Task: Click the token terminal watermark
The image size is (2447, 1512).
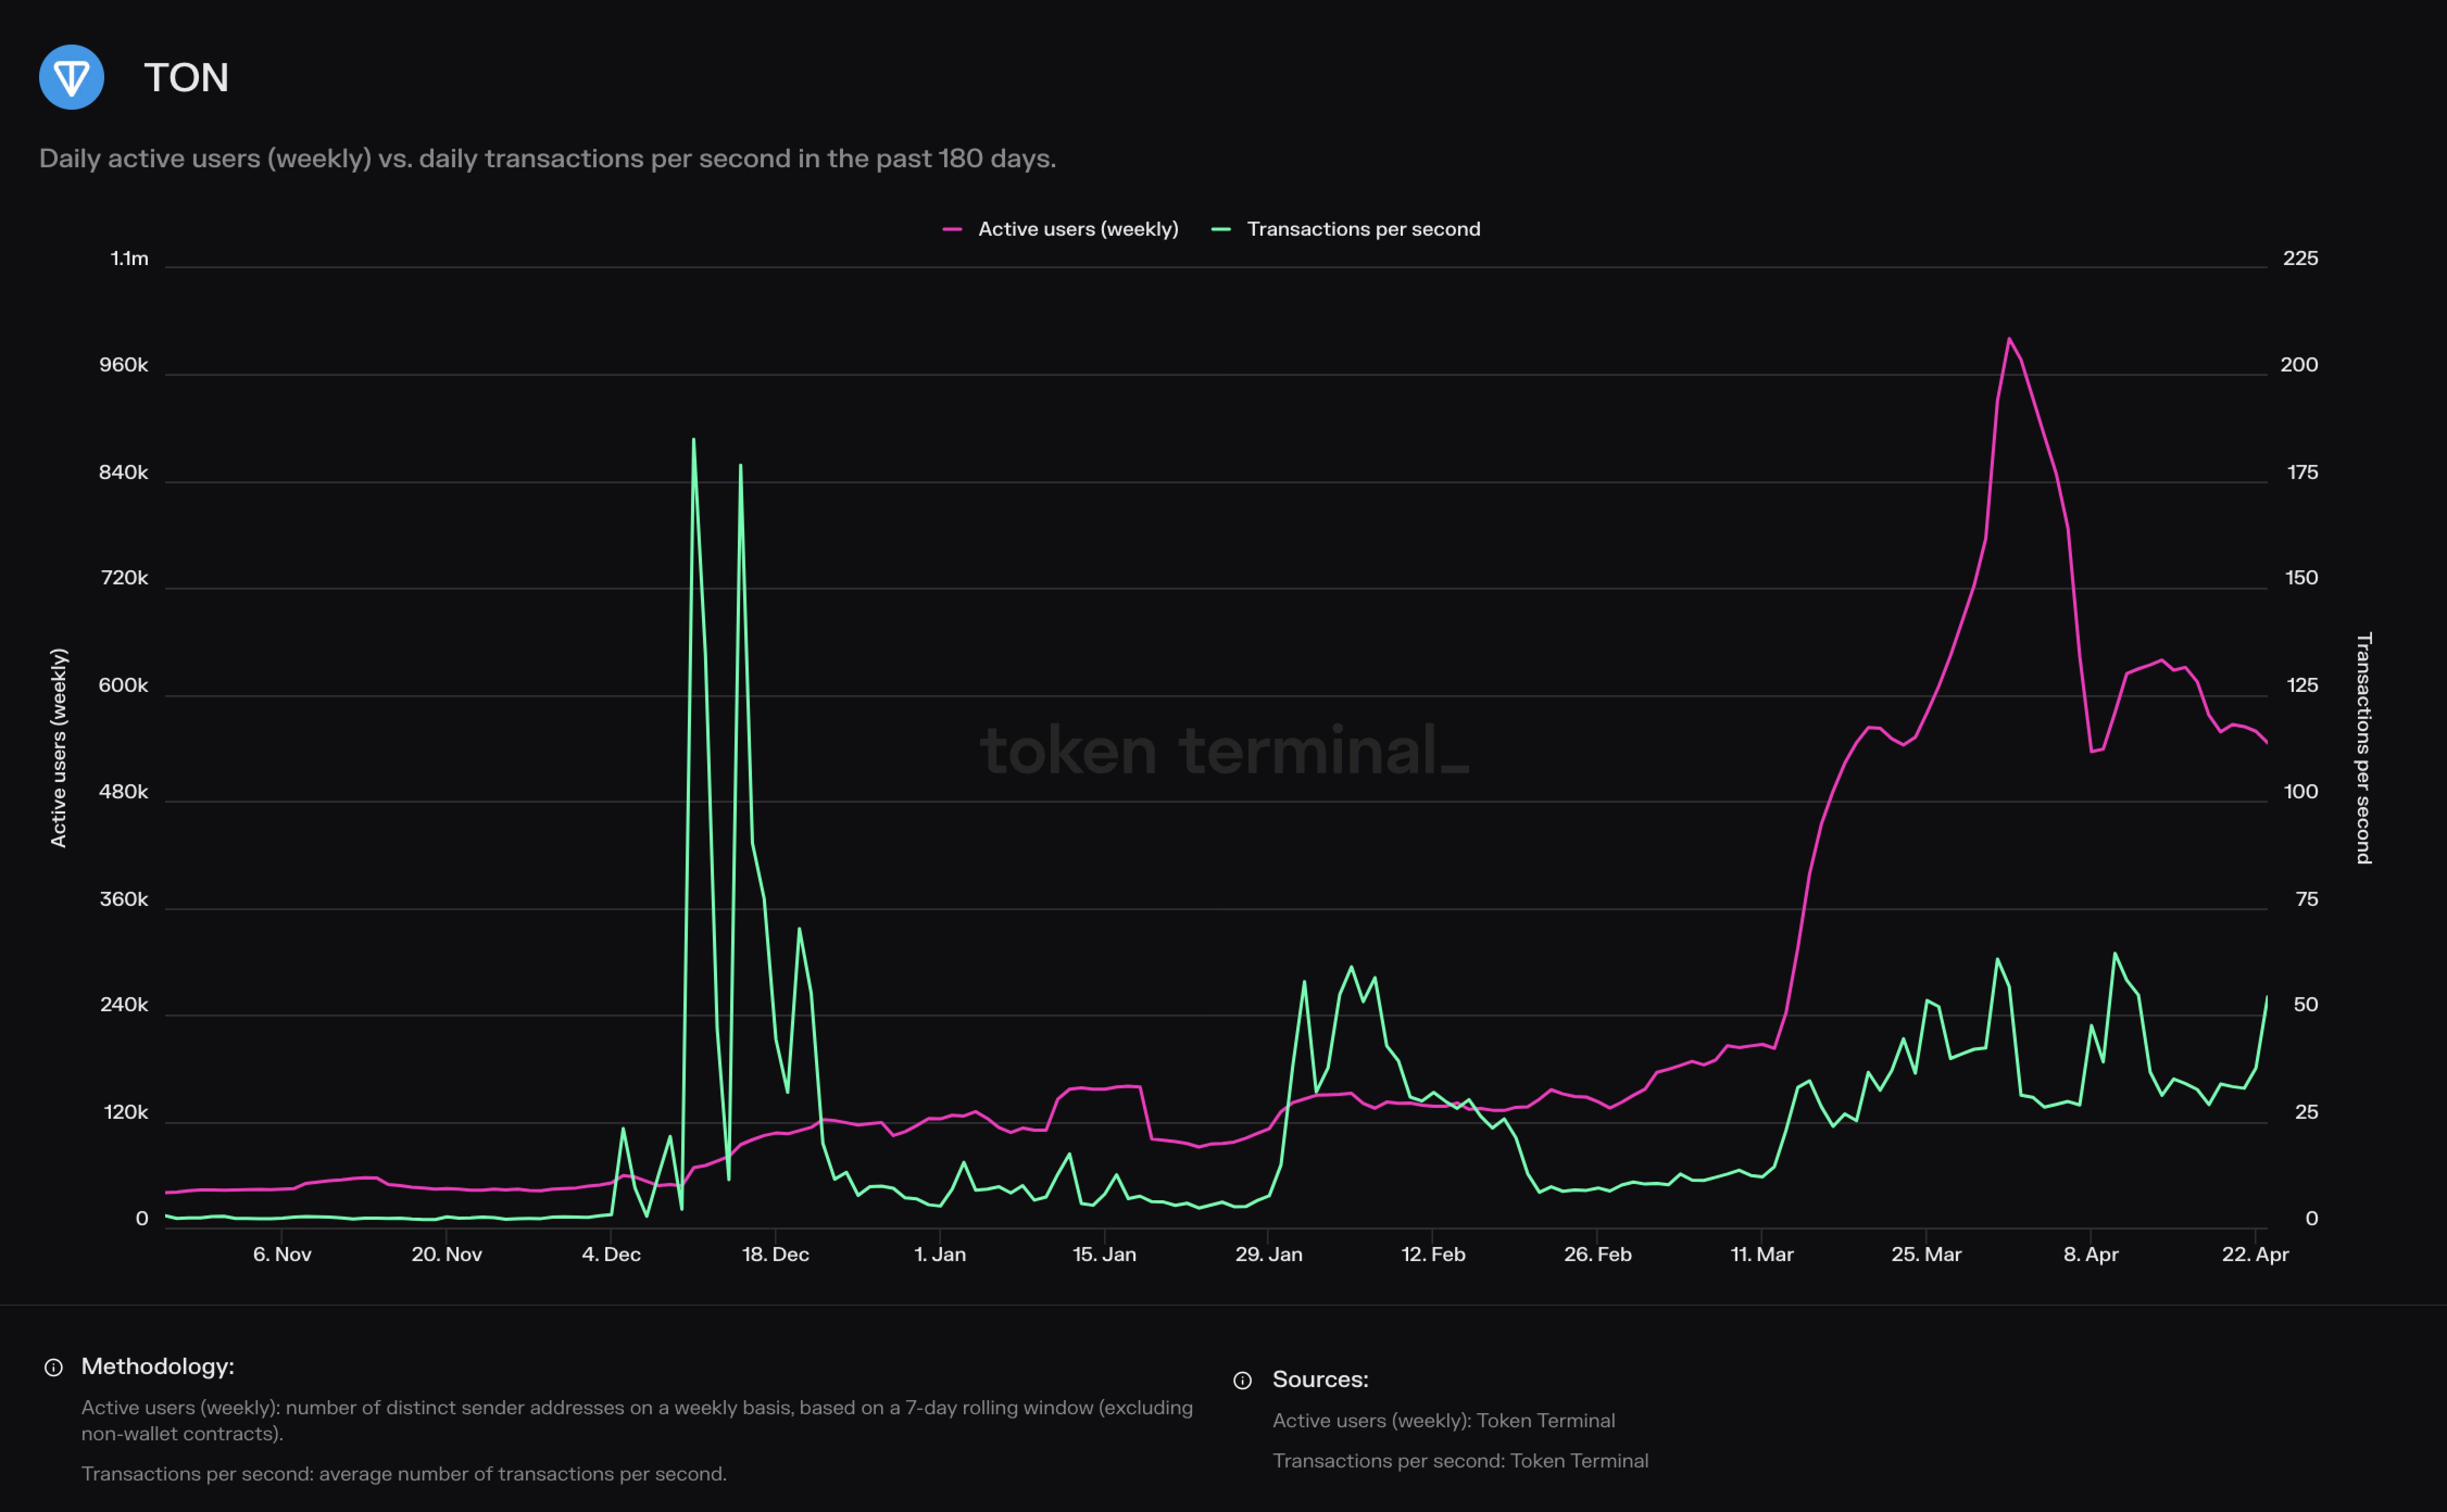Action: (x=1223, y=751)
